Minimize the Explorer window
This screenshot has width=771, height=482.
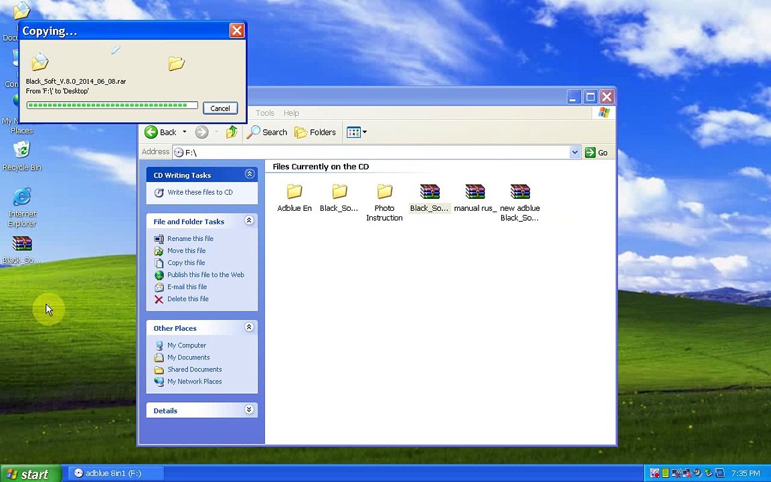click(574, 96)
